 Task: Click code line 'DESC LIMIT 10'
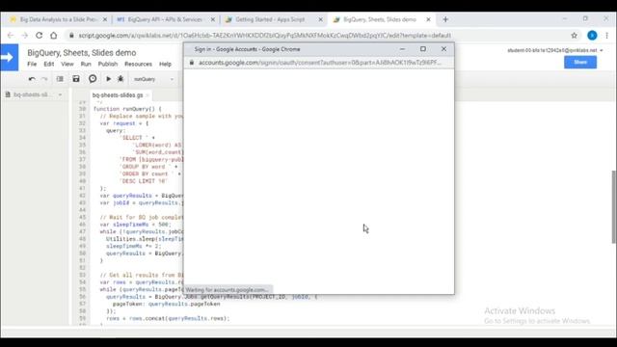click(x=144, y=181)
